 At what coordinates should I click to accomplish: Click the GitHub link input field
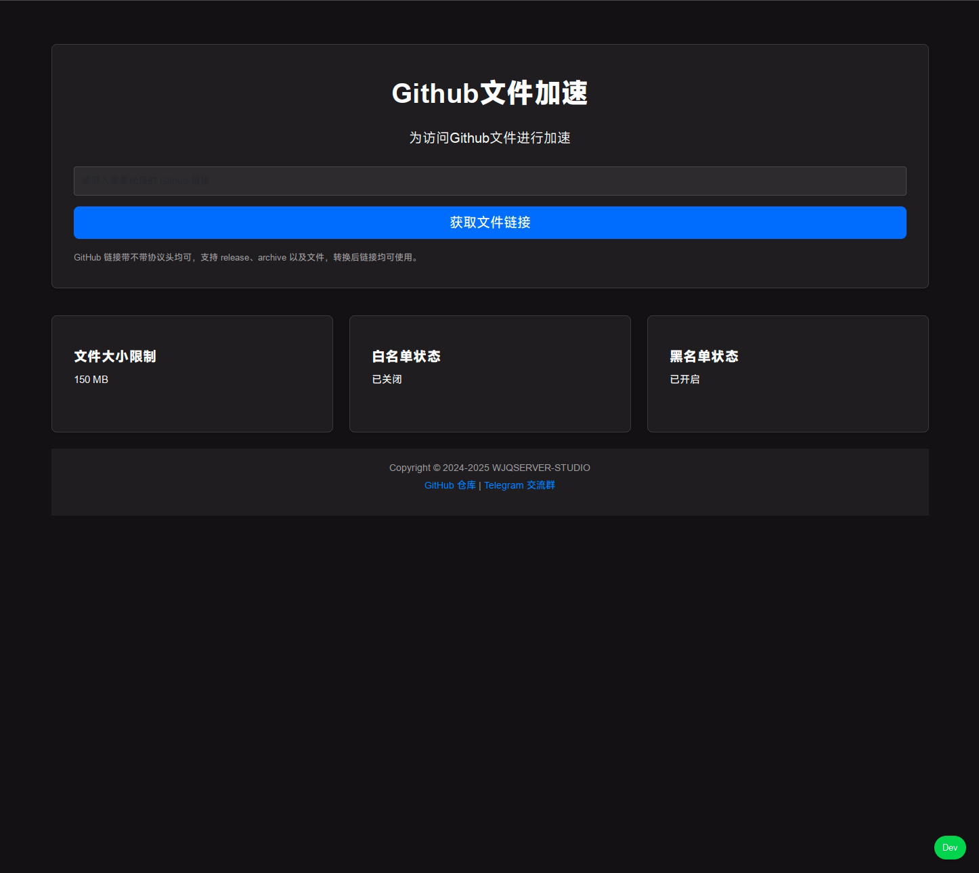pyautogui.click(x=489, y=181)
